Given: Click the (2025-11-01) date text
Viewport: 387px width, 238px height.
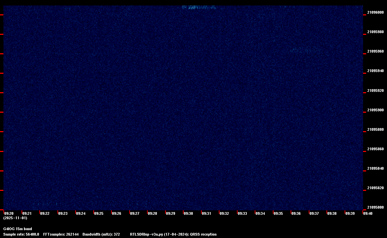Looking at the screenshot, I should click(15, 218).
